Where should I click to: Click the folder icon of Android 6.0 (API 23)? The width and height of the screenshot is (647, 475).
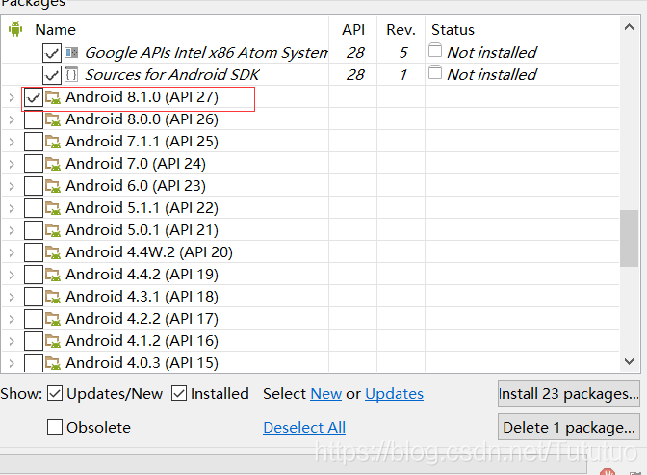[x=53, y=186]
